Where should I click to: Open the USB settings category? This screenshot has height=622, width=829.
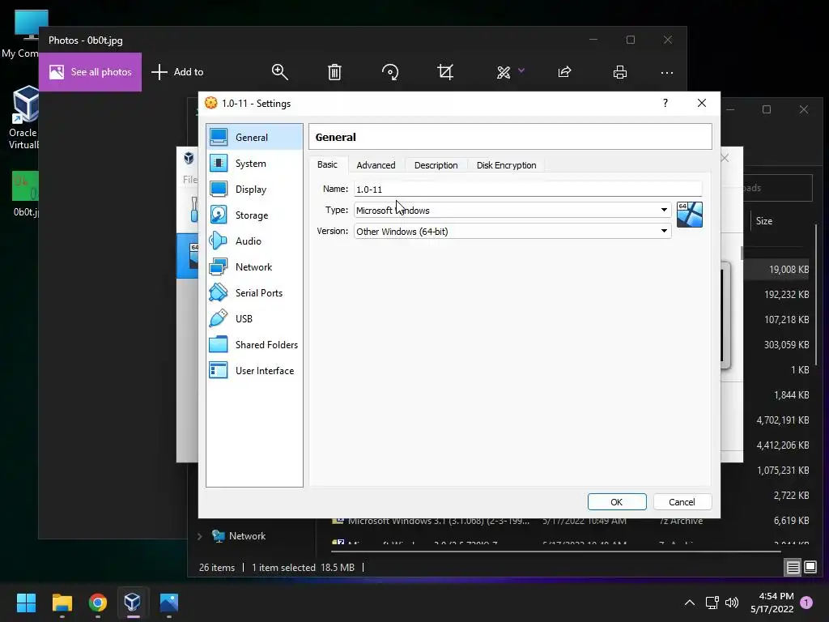click(254, 319)
